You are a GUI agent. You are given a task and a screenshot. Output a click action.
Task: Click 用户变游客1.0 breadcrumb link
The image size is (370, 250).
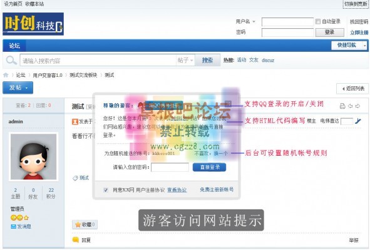pyautogui.click(x=48, y=75)
